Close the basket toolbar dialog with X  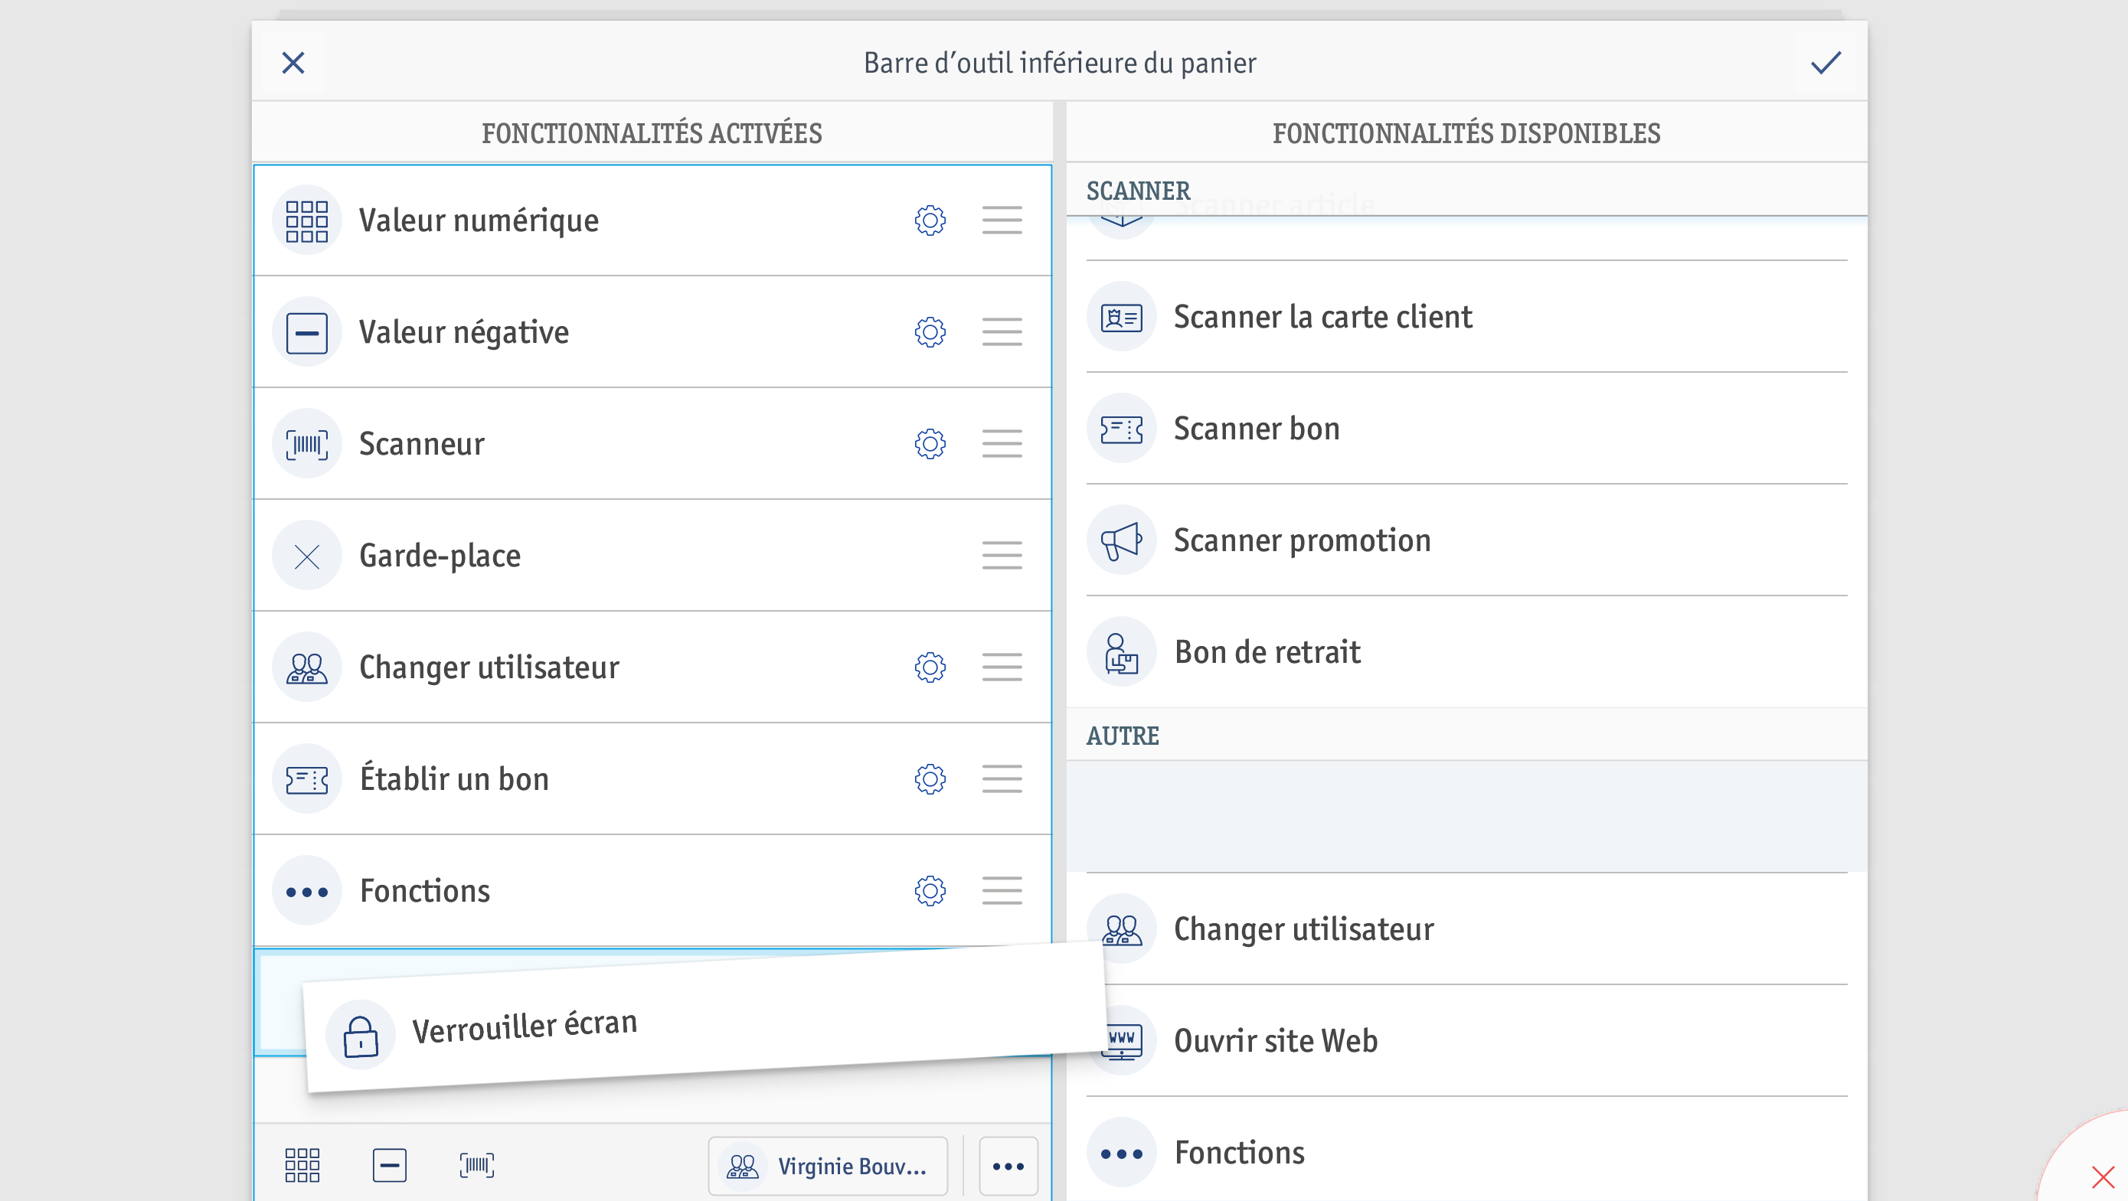pyautogui.click(x=293, y=63)
